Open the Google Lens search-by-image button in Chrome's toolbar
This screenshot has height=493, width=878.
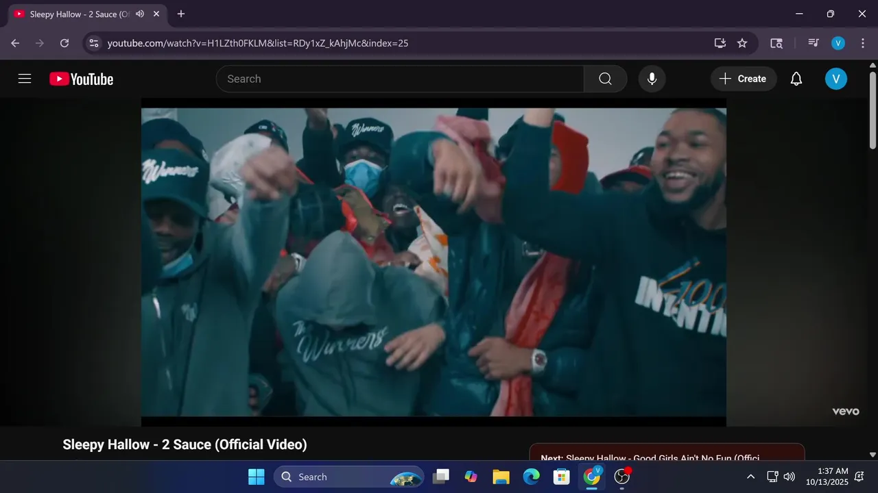click(x=776, y=43)
